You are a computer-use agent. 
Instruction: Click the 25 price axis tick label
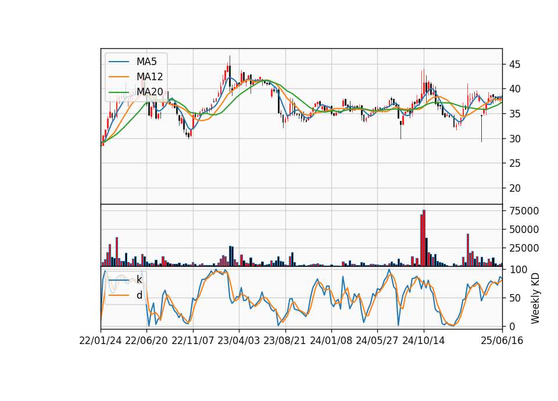pos(514,163)
